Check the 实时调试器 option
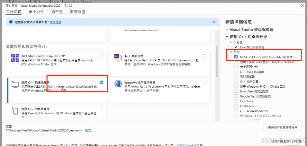The image size is (307, 146). pyautogui.click(x=236, y=77)
